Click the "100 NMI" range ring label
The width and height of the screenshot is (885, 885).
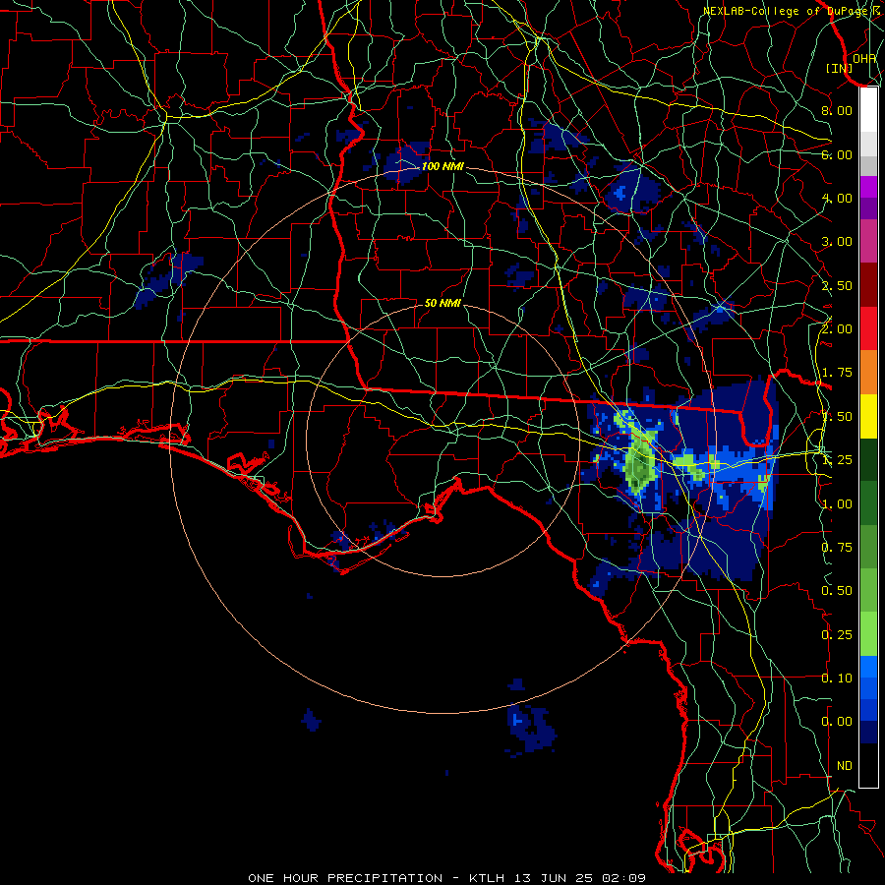(x=442, y=166)
